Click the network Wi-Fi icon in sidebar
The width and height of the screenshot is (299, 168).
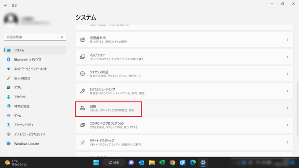click(x=9, y=69)
